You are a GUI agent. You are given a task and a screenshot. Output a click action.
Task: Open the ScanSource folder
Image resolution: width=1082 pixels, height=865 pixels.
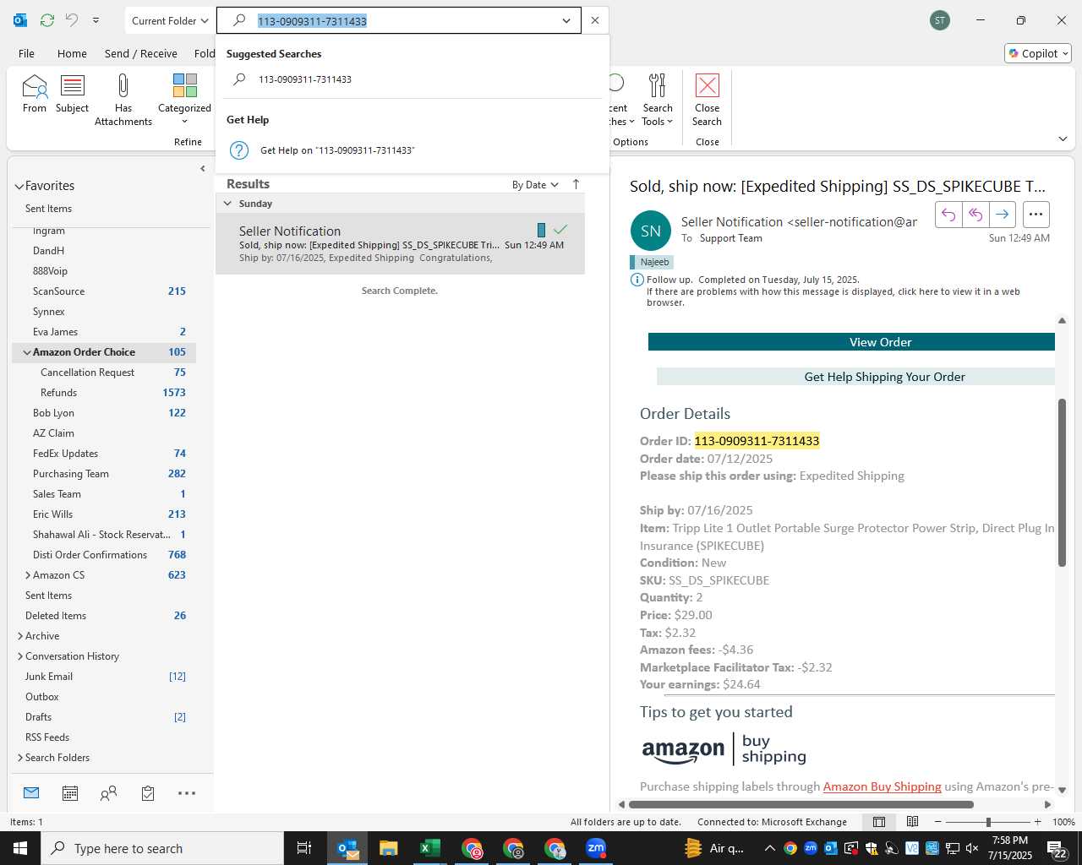click(x=58, y=291)
